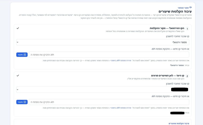This screenshot has height=125, width=203.
Task: Click the checkmark icon of step 2 card
Action: pos(18,75)
